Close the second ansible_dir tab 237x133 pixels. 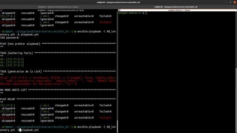[x=233, y=7]
